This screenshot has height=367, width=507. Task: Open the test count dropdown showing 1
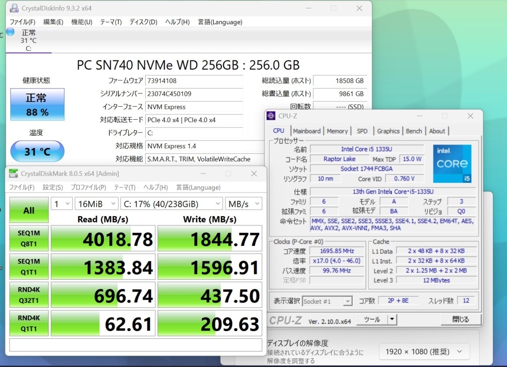62,204
